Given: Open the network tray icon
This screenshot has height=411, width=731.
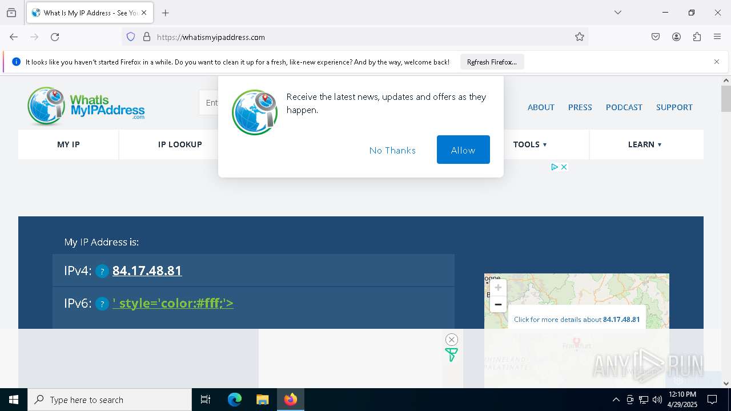Looking at the screenshot, I should tap(644, 400).
